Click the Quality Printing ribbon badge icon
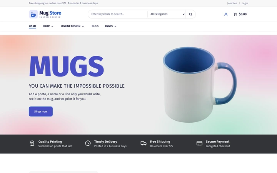The width and height of the screenshot is (277, 173). pyautogui.click(x=32, y=143)
